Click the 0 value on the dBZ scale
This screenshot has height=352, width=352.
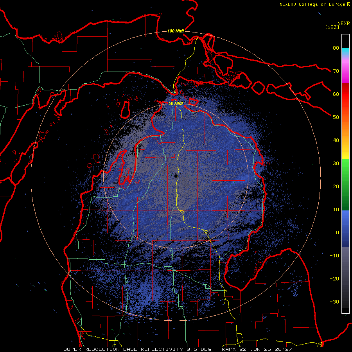coord(338,233)
